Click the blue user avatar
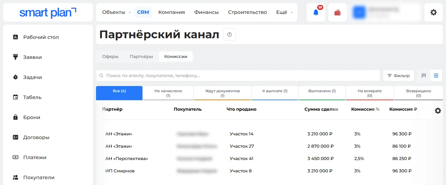446x185 pixels. pyautogui.click(x=360, y=12)
